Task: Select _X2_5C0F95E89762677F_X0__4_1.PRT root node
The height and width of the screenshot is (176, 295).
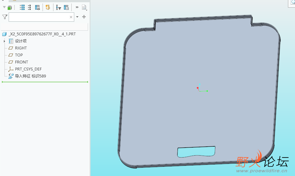Action: coord(42,34)
